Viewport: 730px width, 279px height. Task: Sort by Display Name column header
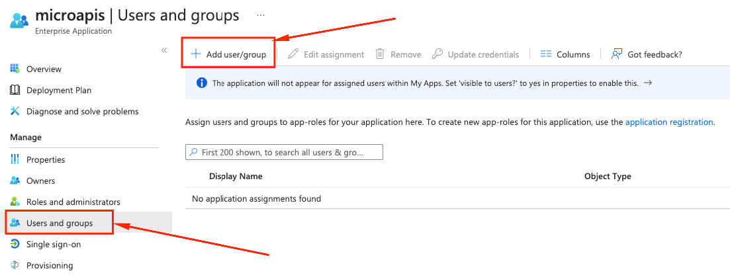tap(236, 177)
